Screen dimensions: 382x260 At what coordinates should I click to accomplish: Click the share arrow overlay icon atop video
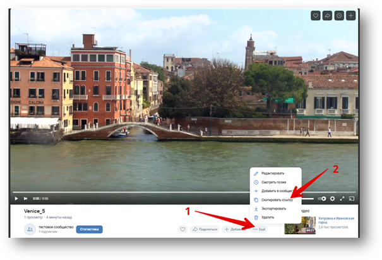click(x=327, y=16)
